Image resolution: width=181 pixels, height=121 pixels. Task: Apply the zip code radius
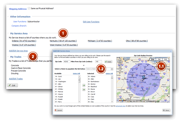108,62
